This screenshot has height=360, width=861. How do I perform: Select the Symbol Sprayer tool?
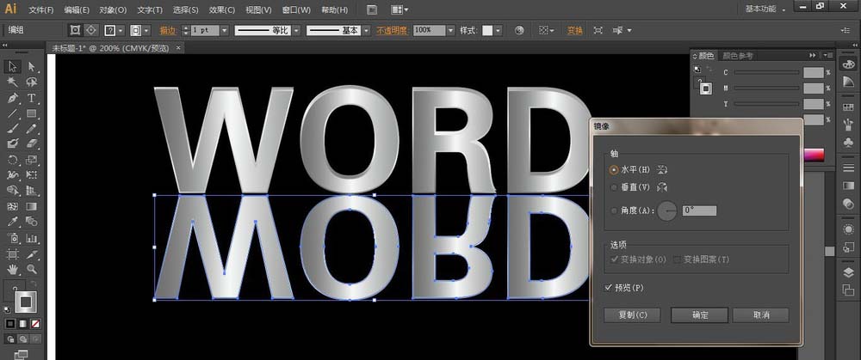pyautogui.click(x=13, y=238)
